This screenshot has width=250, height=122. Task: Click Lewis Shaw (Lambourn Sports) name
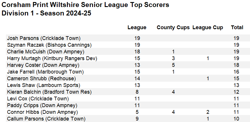click(44, 85)
